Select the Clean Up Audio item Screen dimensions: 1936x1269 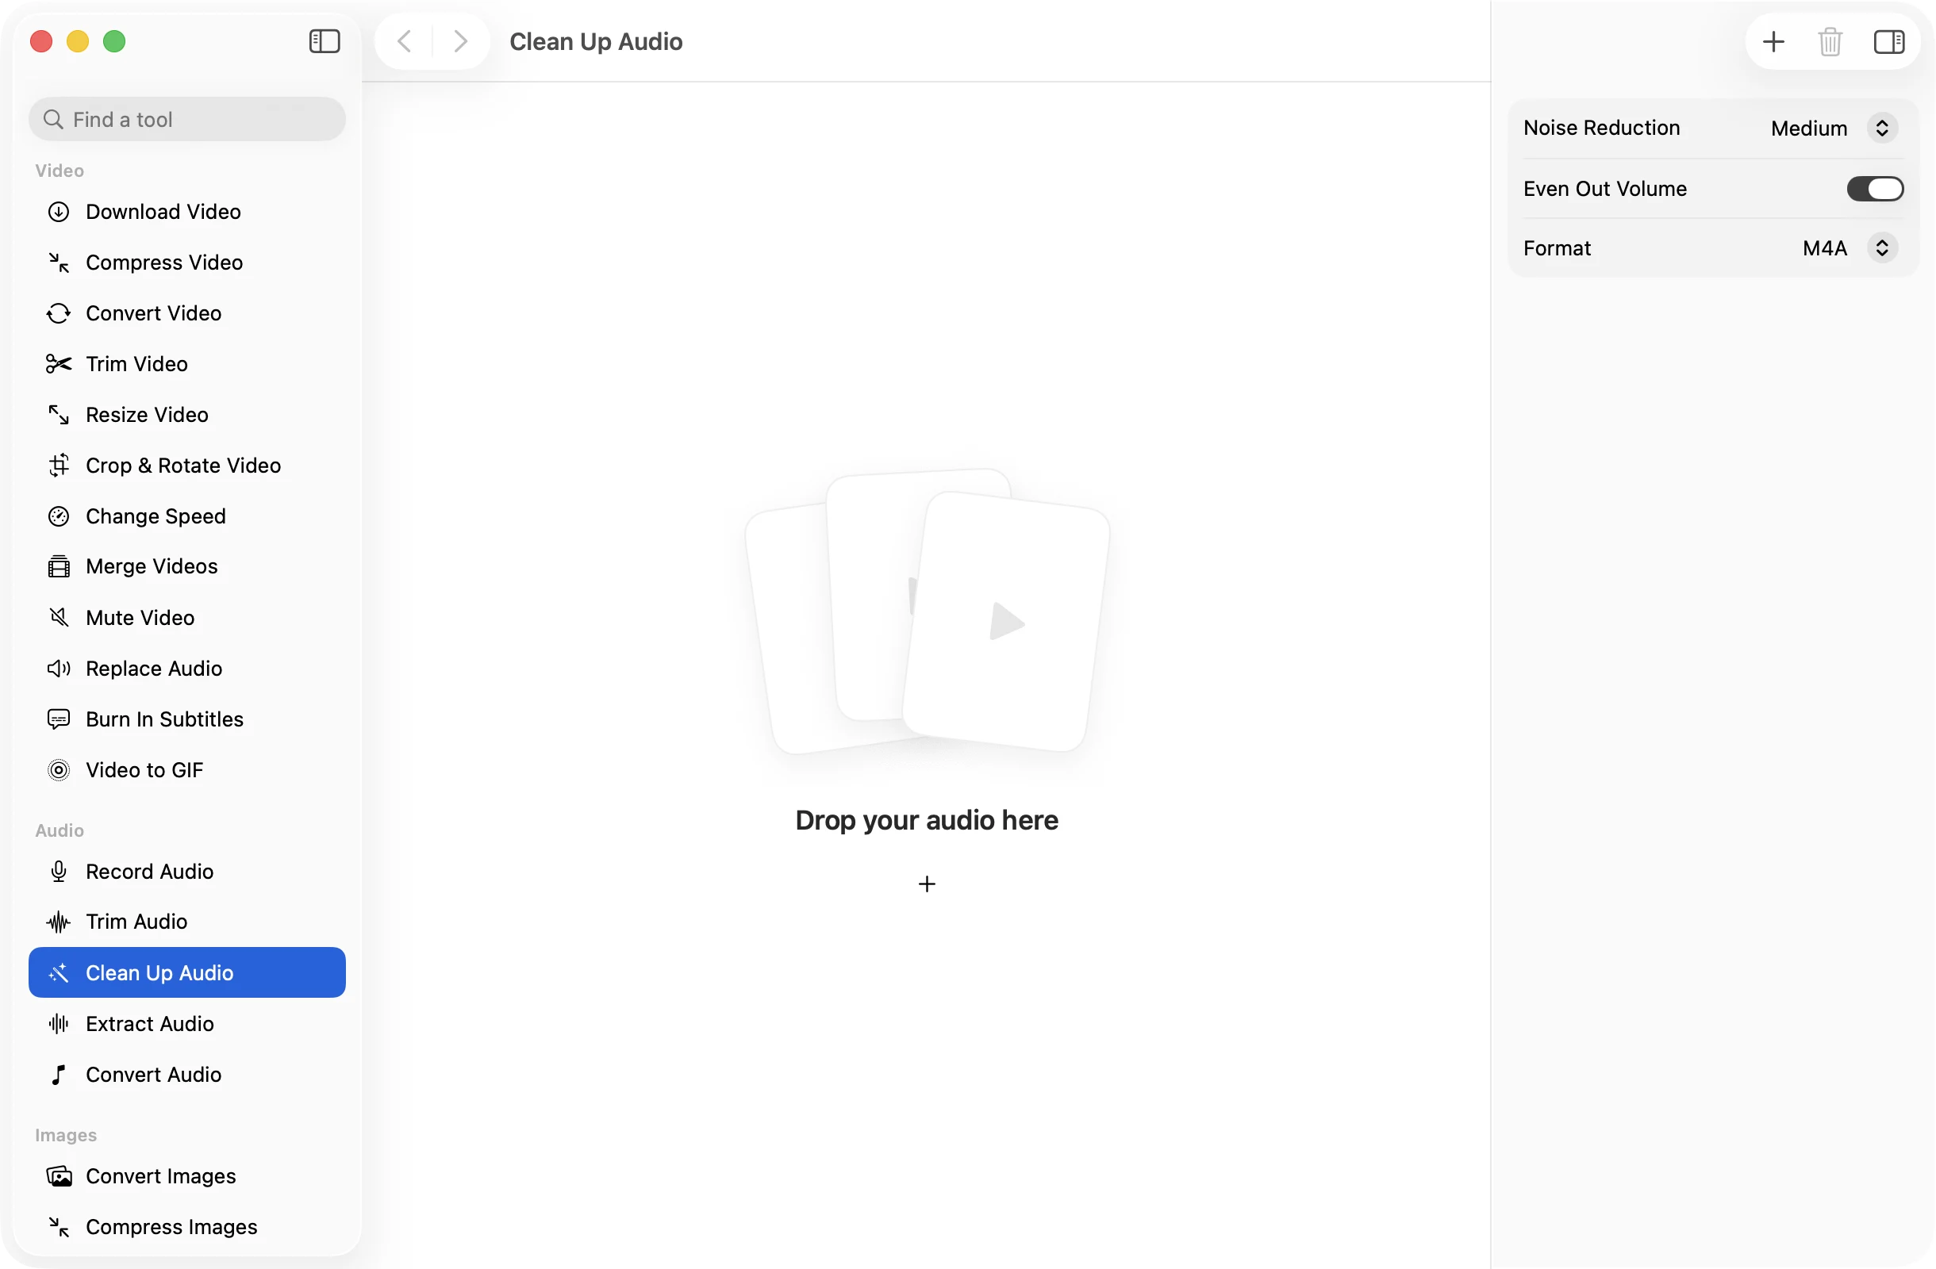[187, 973]
